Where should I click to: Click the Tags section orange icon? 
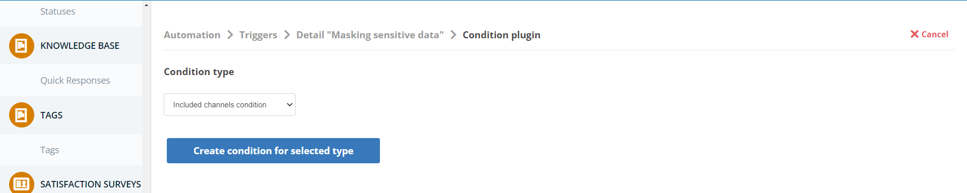[x=22, y=115]
